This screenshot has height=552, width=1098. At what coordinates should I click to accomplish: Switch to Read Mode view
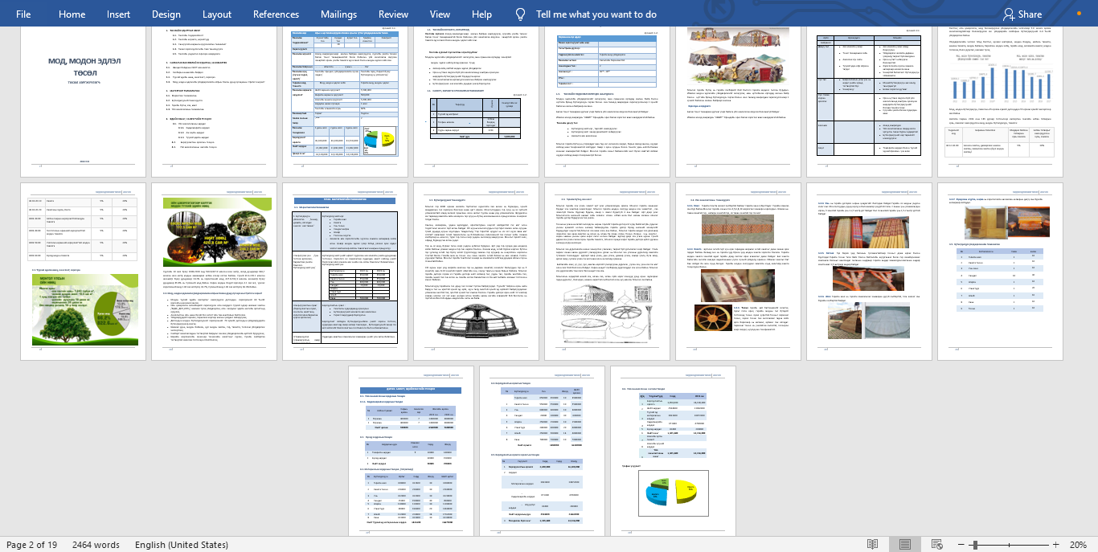pos(872,545)
